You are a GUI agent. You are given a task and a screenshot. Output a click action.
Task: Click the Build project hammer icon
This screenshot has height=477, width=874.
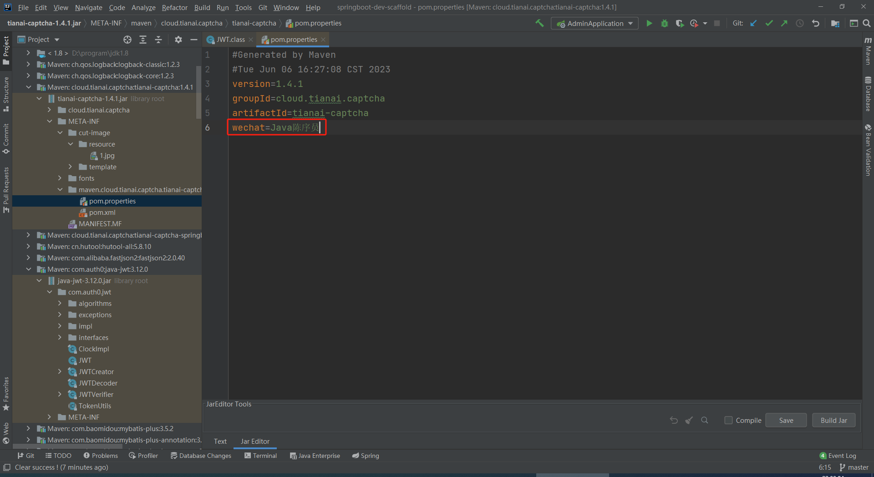click(539, 23)
